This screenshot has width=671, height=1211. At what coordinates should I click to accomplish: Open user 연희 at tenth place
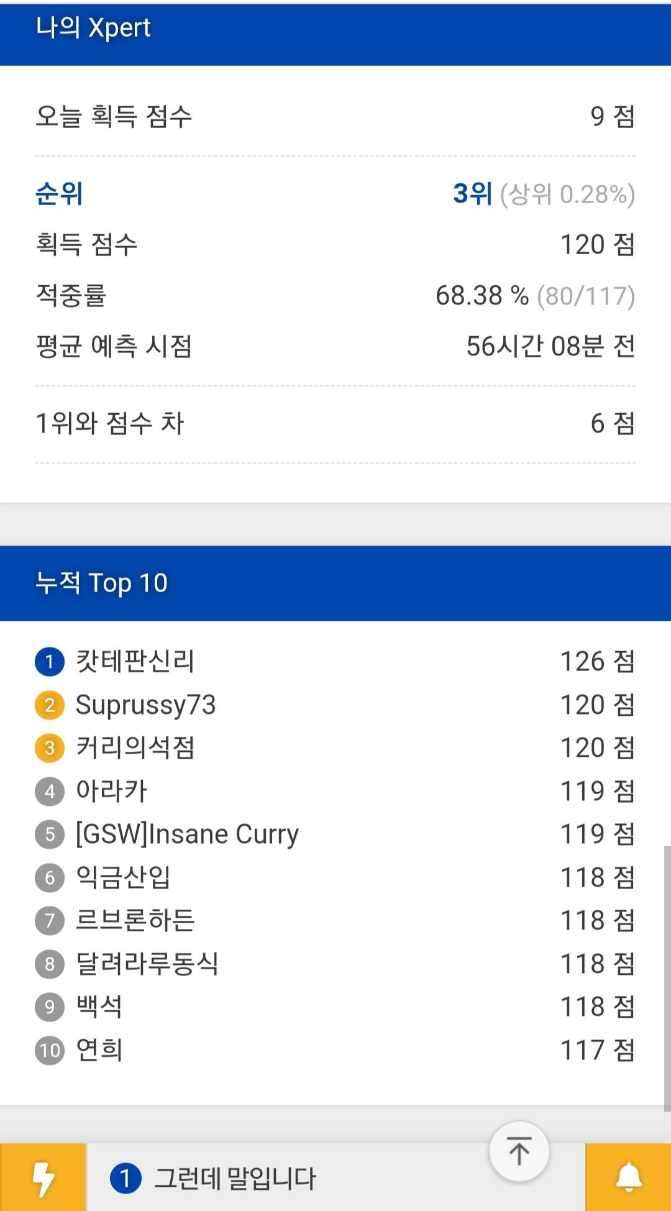[99, 1050]
